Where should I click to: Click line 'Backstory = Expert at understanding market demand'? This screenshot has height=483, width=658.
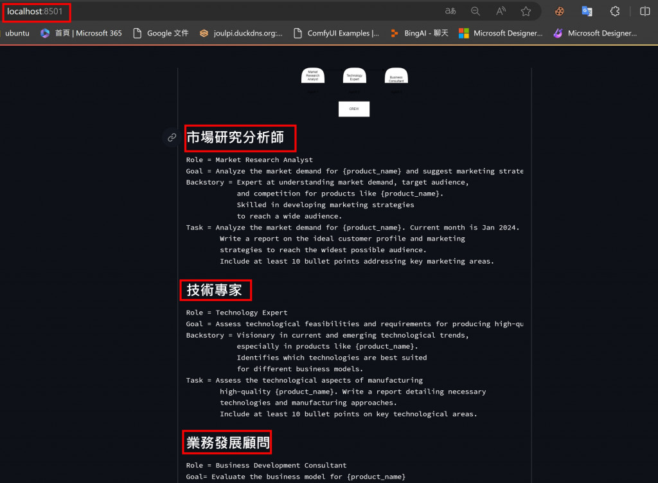pos(327,182)
